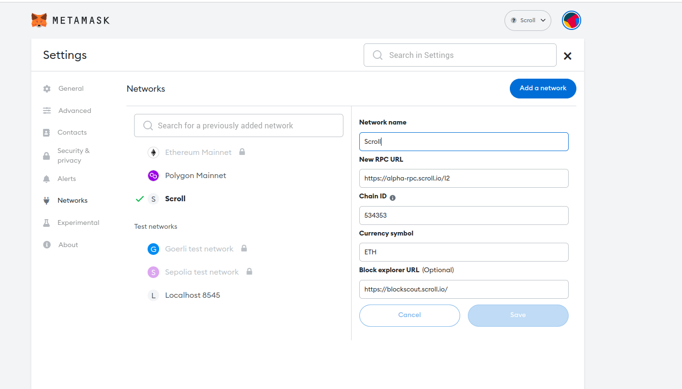682x389 pixels.
Task: Click the S icon for Scroll network
Action: click(x=153, y=199)
